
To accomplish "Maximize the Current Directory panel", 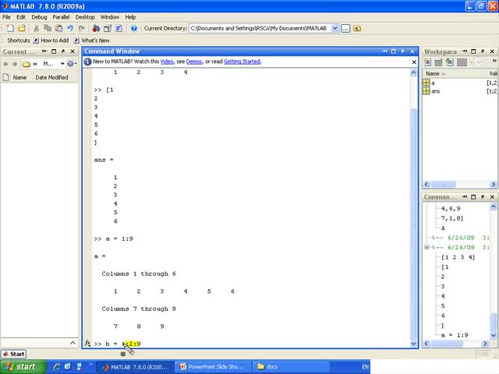I will (x=54, y=51).
